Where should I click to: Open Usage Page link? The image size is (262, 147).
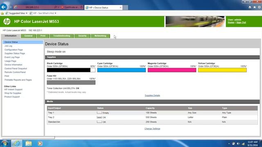pos(10,61)
